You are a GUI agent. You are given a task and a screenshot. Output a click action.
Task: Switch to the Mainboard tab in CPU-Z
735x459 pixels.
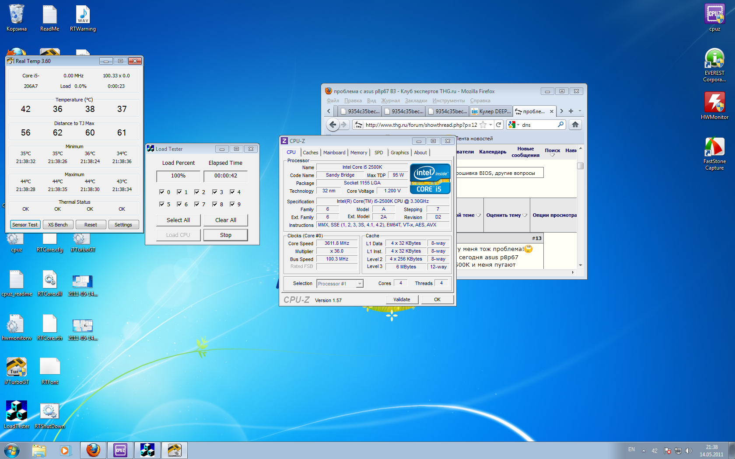point(334,153)
